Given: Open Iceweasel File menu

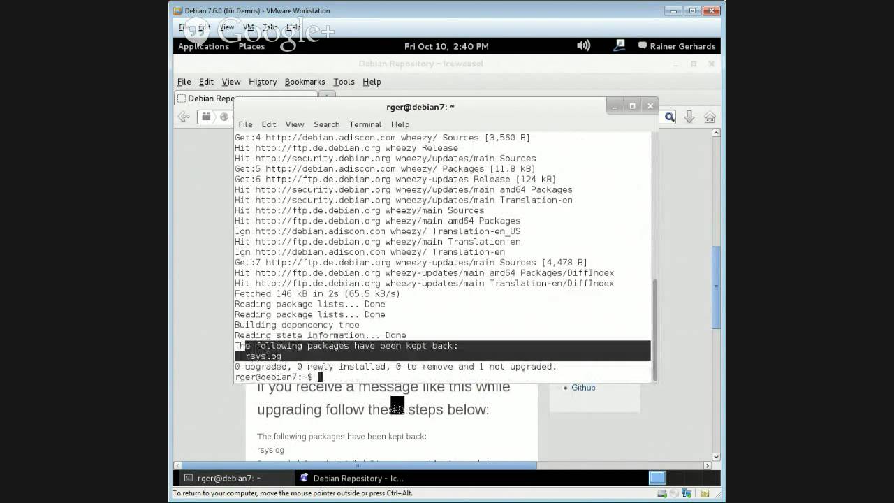Looking at the screenshot, I should (184, 82).
